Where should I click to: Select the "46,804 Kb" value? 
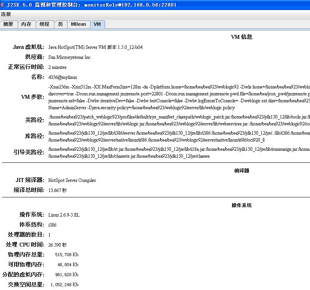[x=68, y=265]
